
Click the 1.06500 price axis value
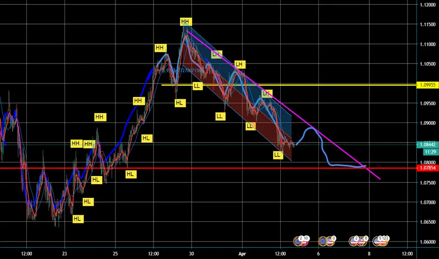pyautogui.click(x=428, y=222)
